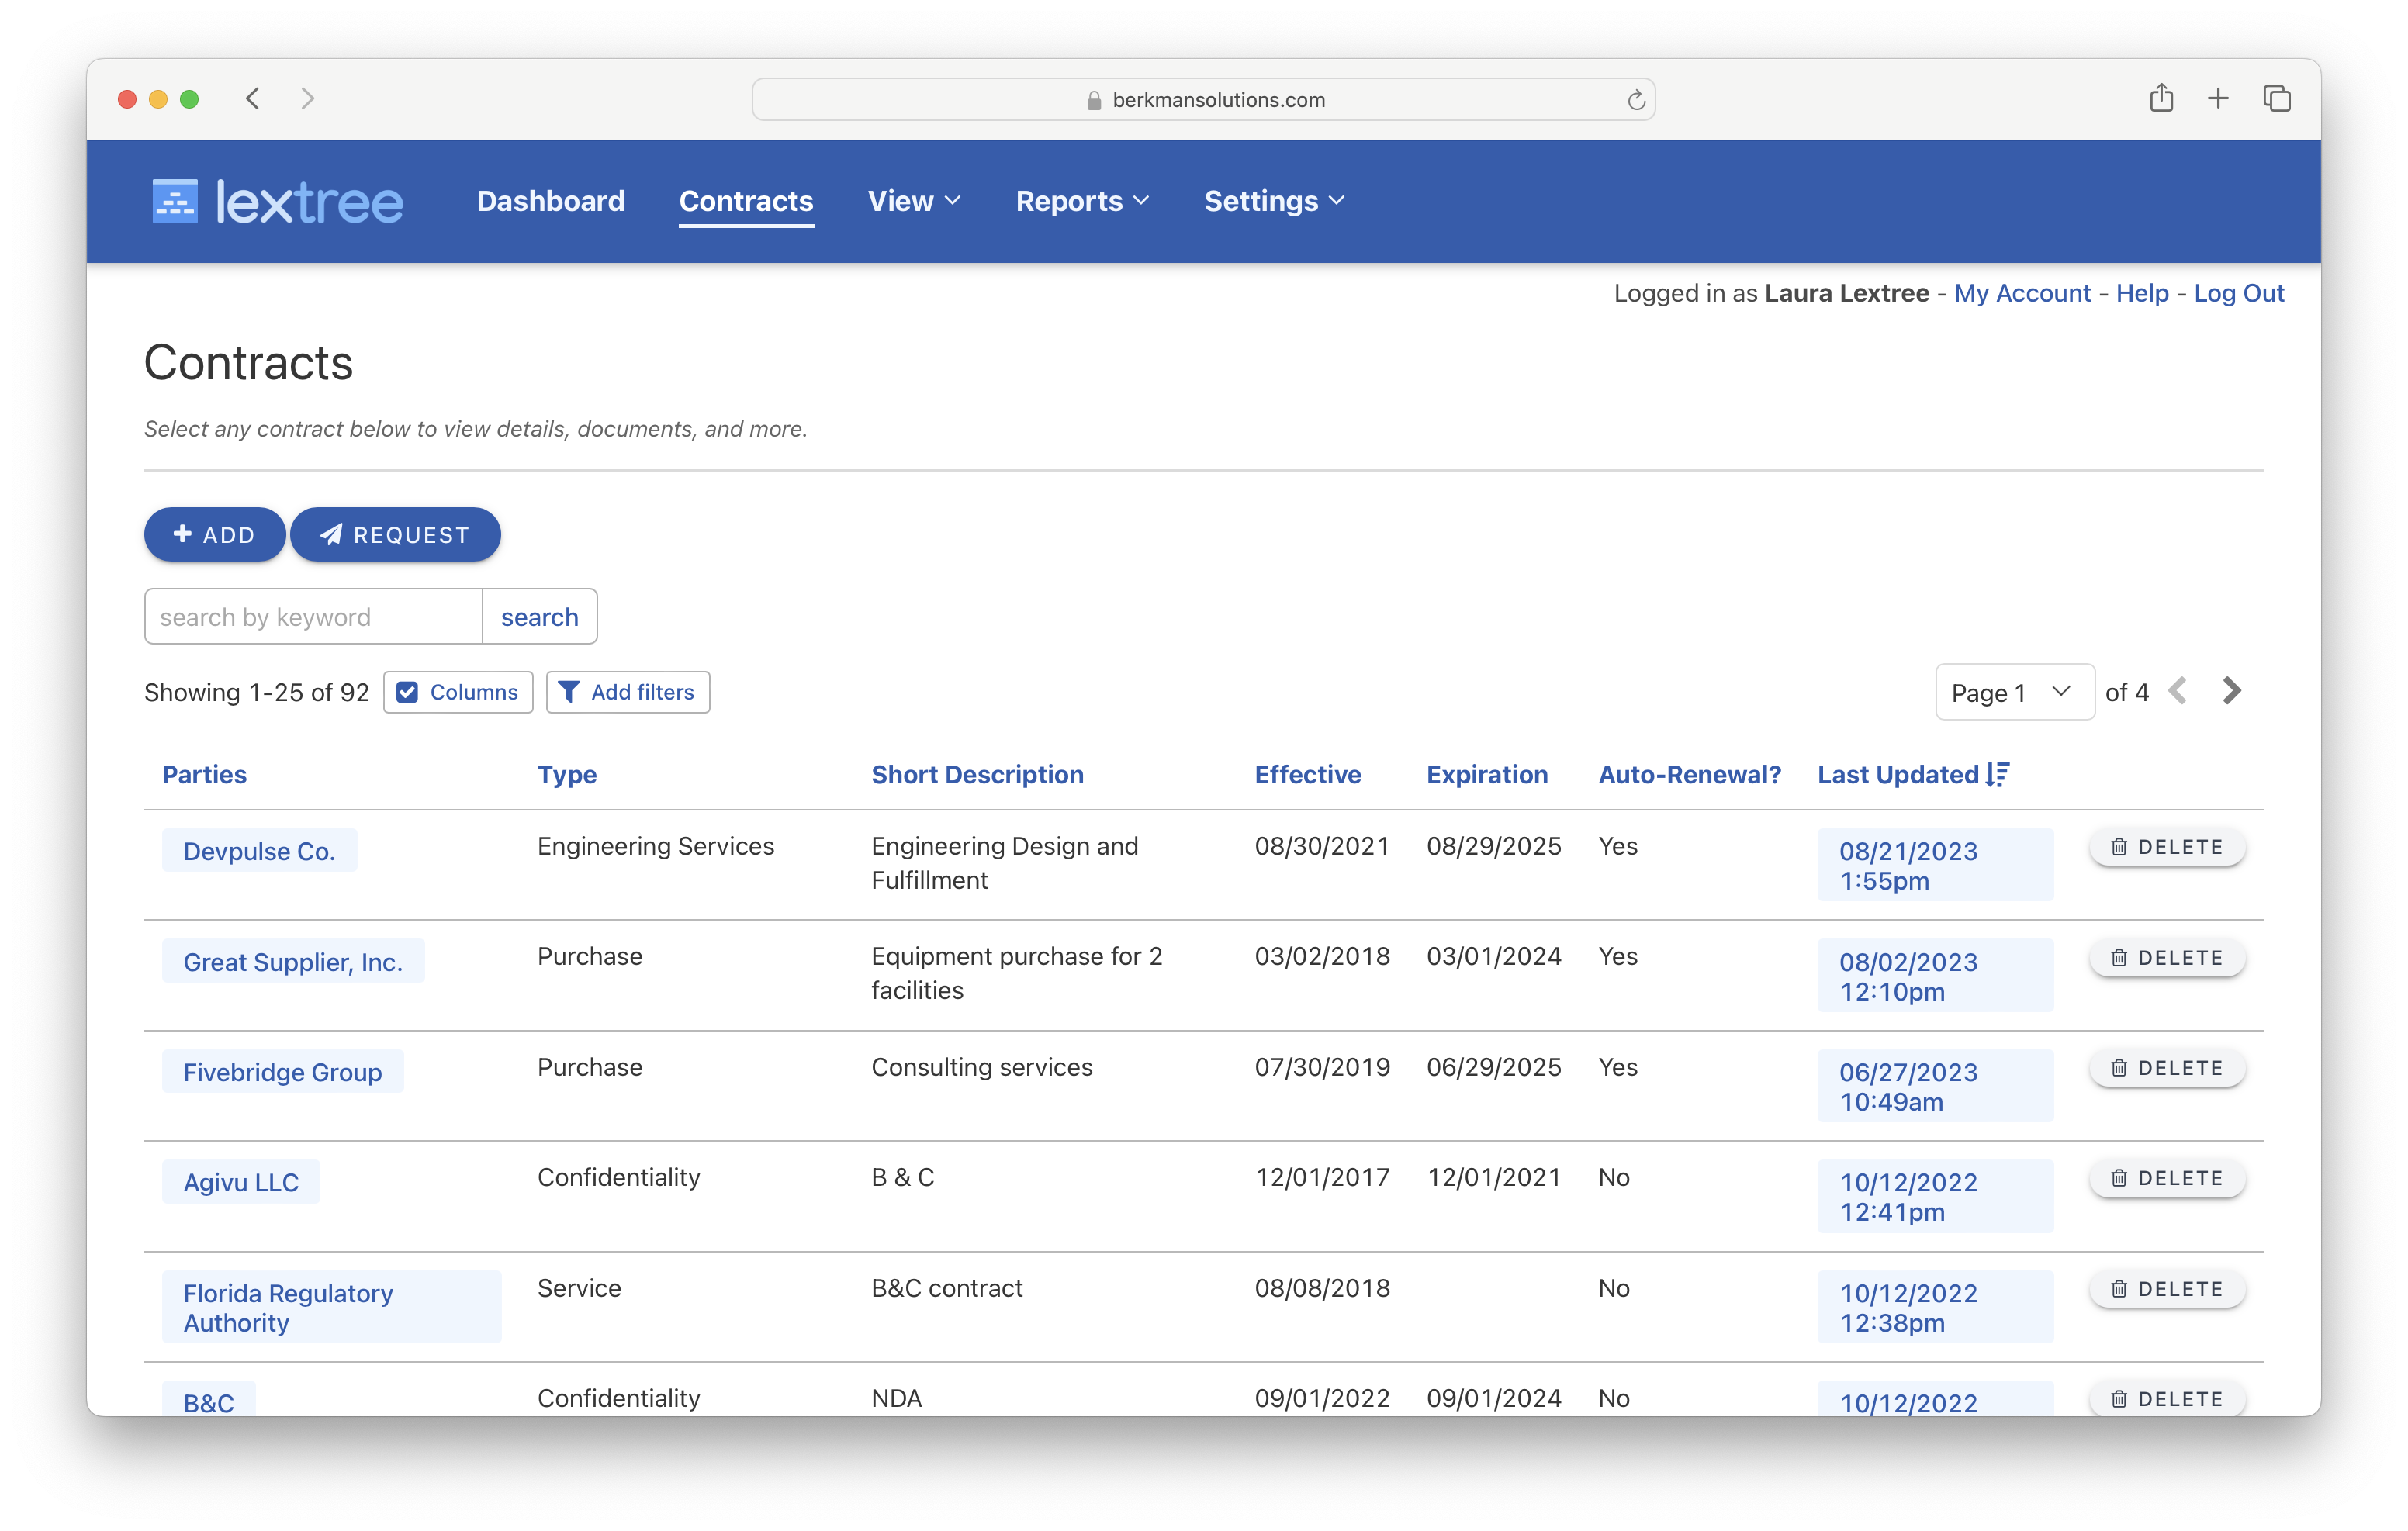
Task: Toggle the Columns checkbox selector
Action: 410,693
